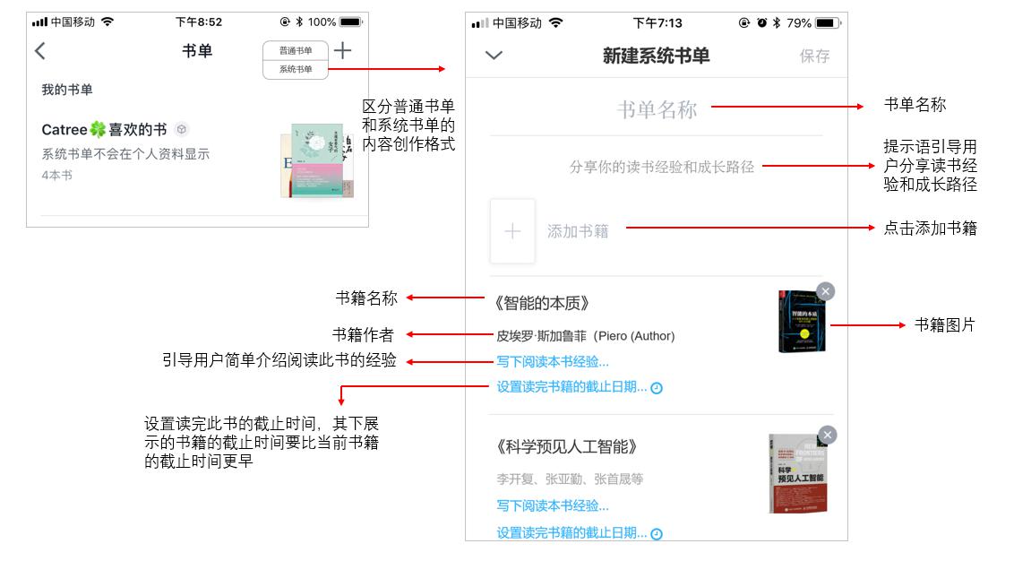Tap the 4本书 count label
Viewport: 1014px width, 561px height.
coord(57,176)
